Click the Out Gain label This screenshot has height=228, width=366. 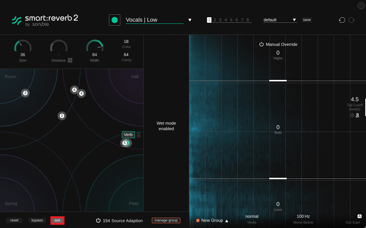pyautogui.click(x=353, y=223)
